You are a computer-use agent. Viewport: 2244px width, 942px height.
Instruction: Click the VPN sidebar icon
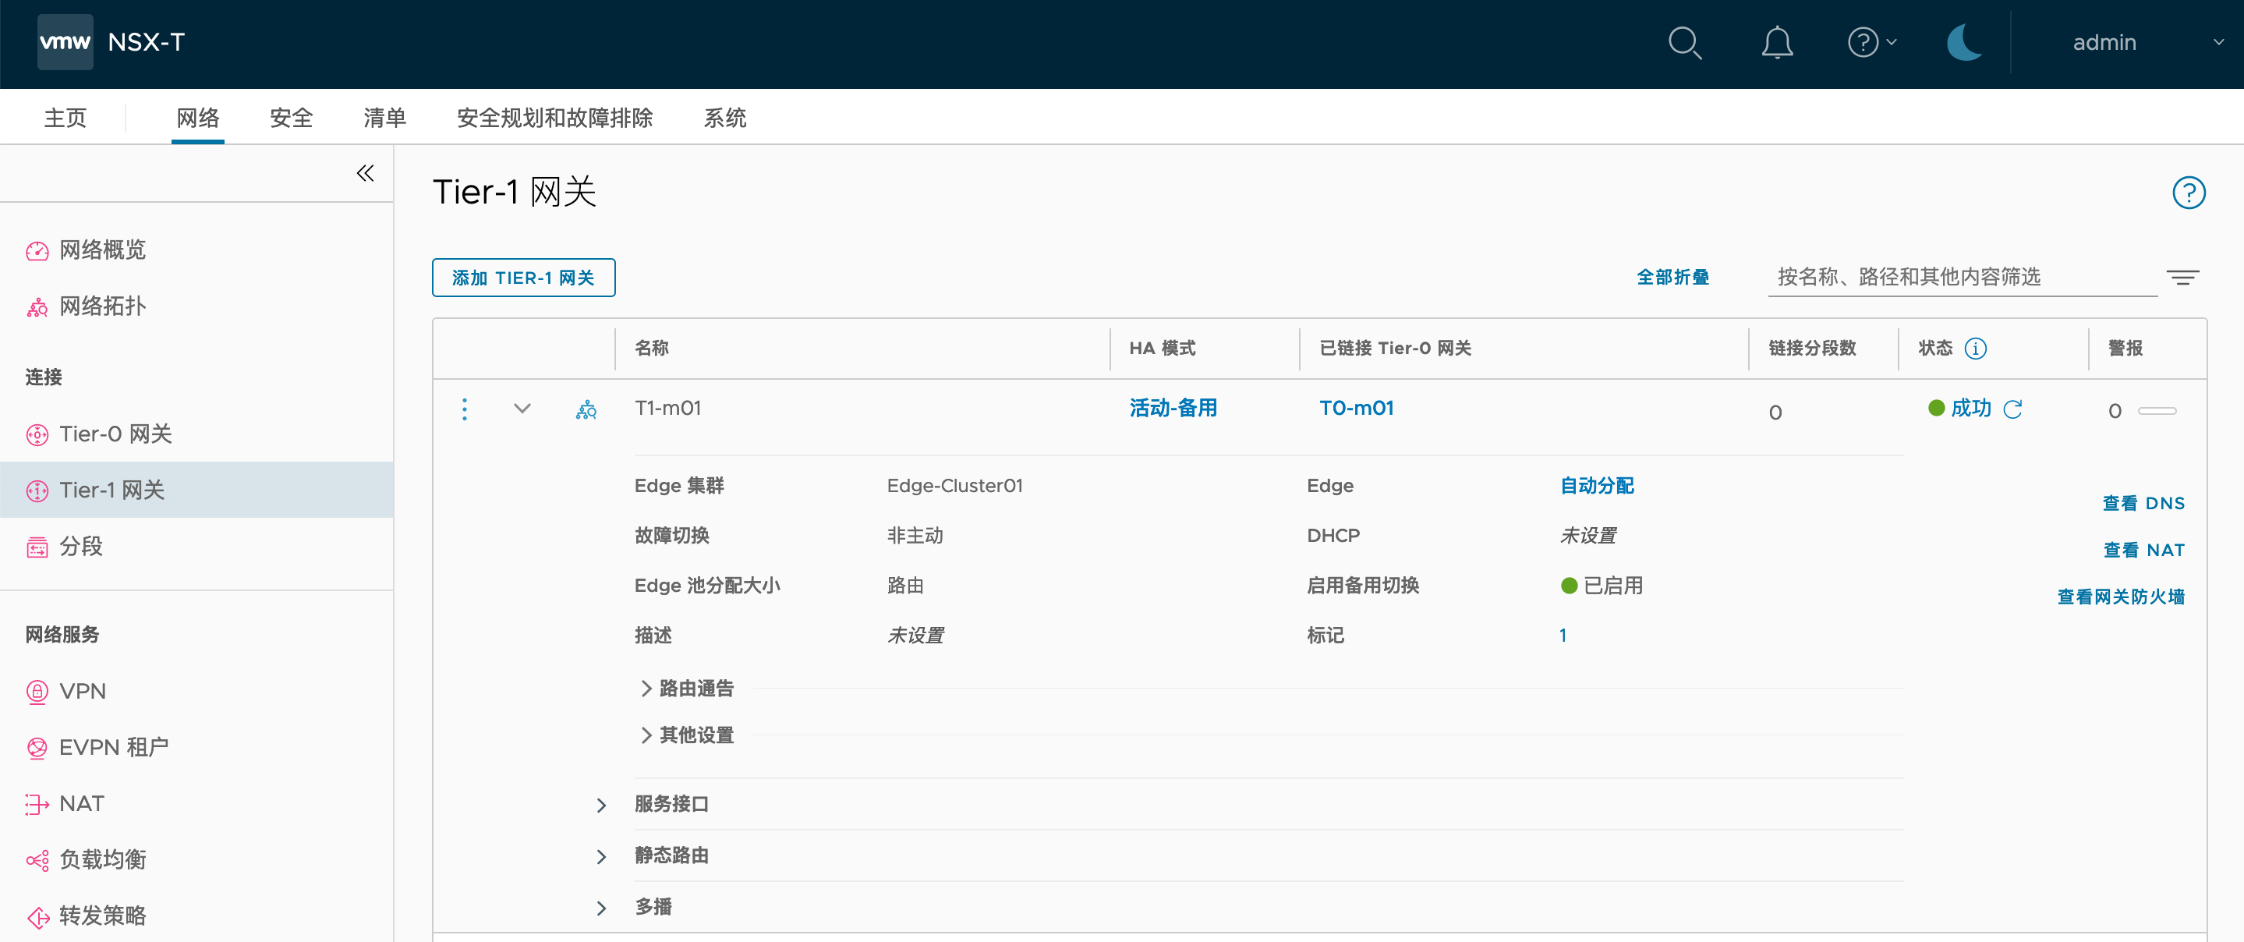(x=37, y=692)
